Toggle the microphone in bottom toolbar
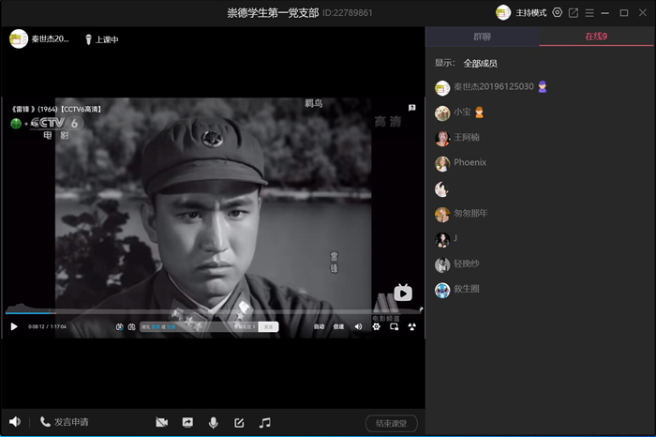656x437 pixels. point(214,423)
